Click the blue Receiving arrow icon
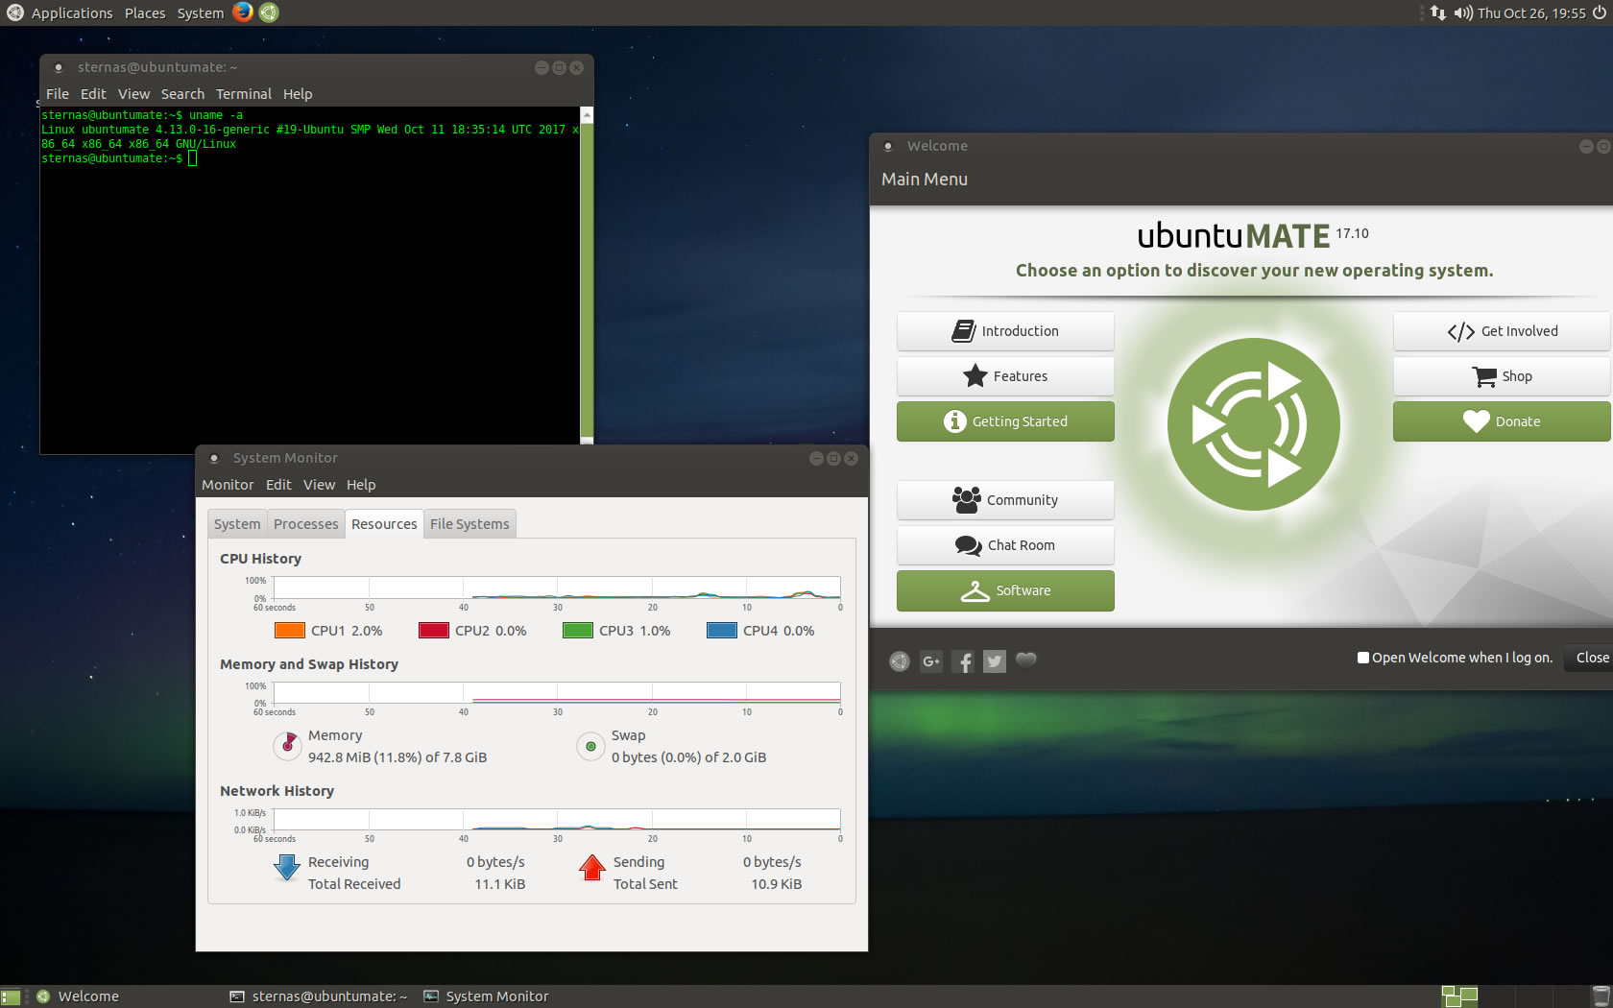 (287, 867)
